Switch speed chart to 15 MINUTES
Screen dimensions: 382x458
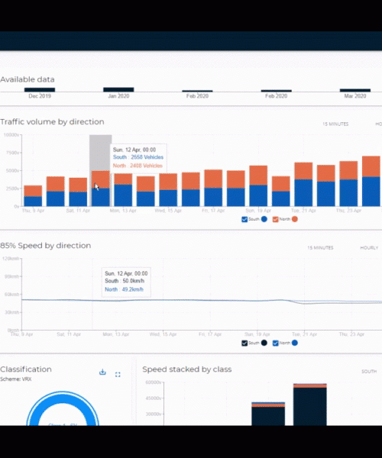(320, 247)
